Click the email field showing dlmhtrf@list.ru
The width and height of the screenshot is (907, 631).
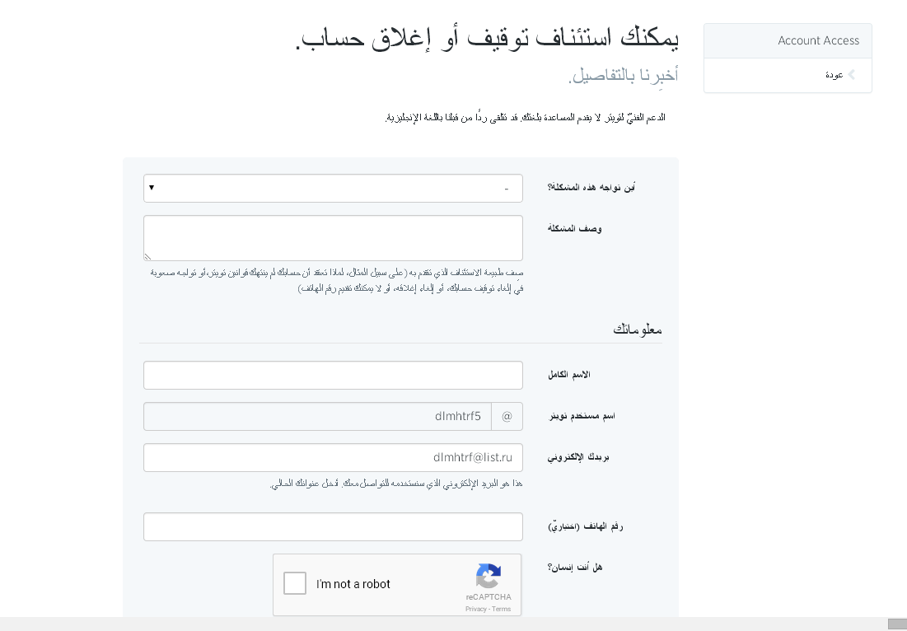[333, 458]
